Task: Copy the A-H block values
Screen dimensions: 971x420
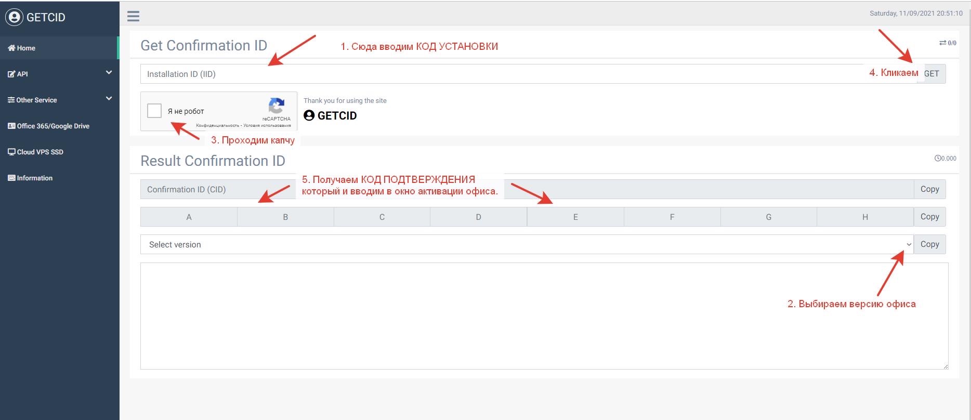Action: click(929, 217)
